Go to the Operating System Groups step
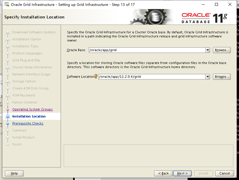Viewport: 239px width, 180px height. (33, 109)
